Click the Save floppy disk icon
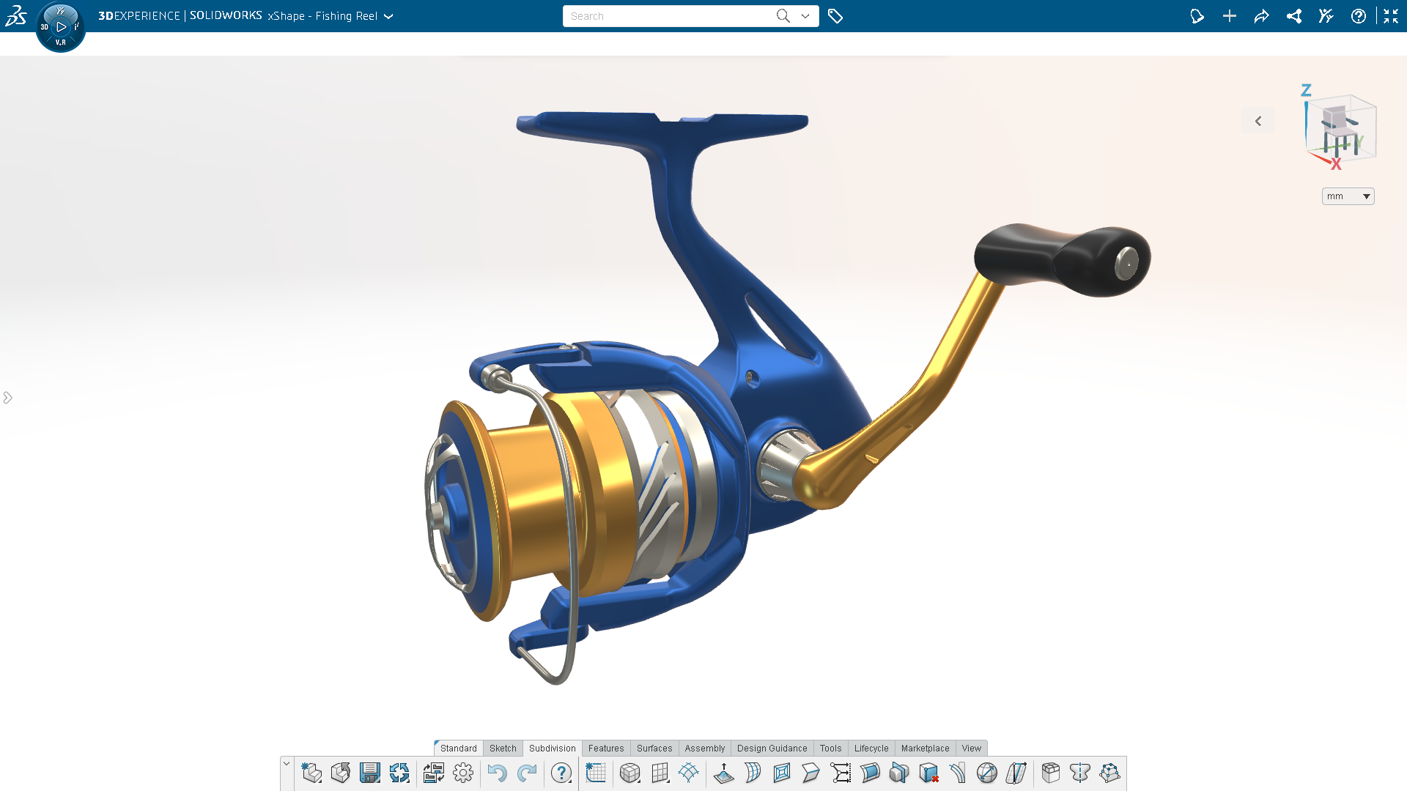 tap(369, 773)
